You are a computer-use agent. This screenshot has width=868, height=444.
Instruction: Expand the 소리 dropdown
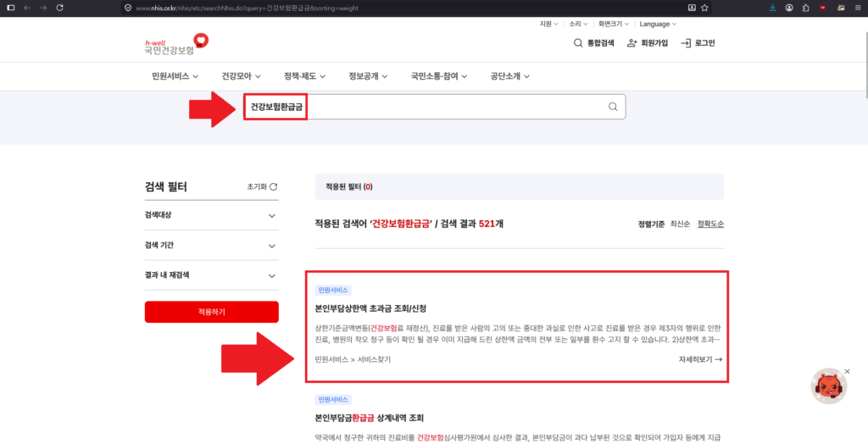578,24
